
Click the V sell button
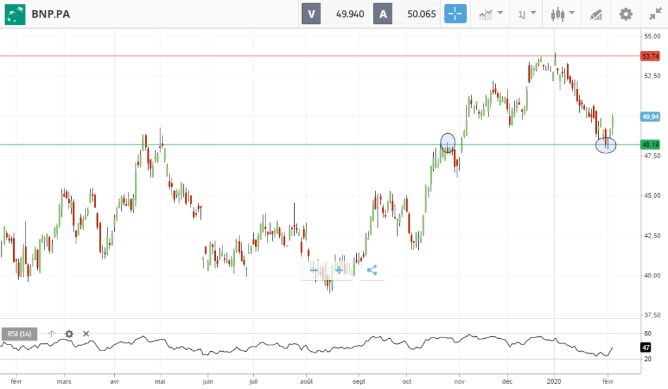pyautogui.click(x=311, y=14)
